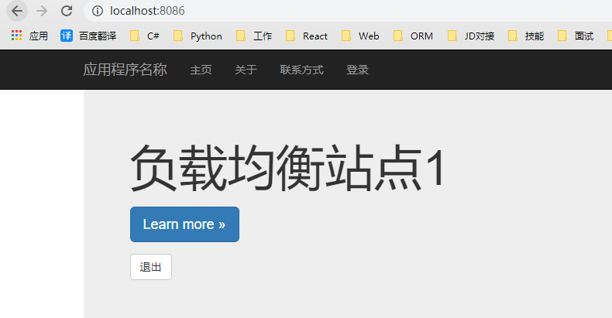Click the 登录 navbar link
612x318 pixels.
pos(358,70)
